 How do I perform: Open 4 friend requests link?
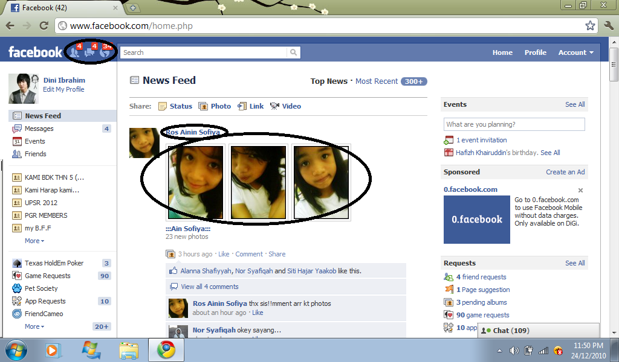click(x=481, y=277)
